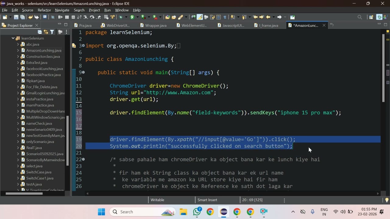This screenshot has width=390, height=219.
Task: Expand folded imports on line 3
Action: pos(83,46)
